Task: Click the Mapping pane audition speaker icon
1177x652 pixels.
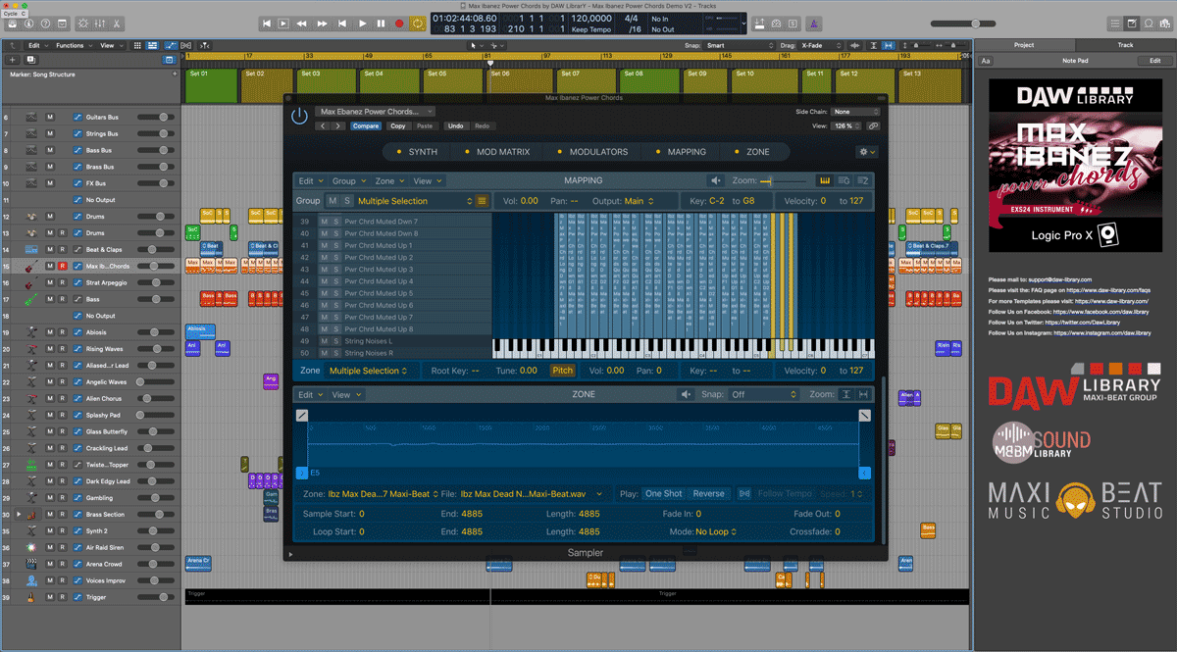Action: [x=716, y=180]
